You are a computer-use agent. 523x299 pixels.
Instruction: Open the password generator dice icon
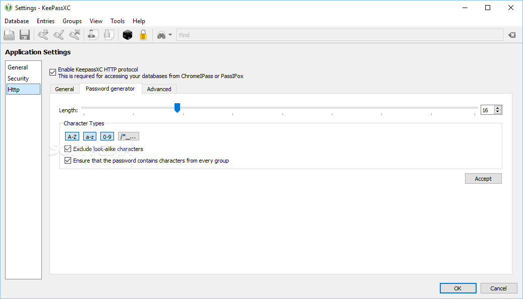click(x=128, y=35)
